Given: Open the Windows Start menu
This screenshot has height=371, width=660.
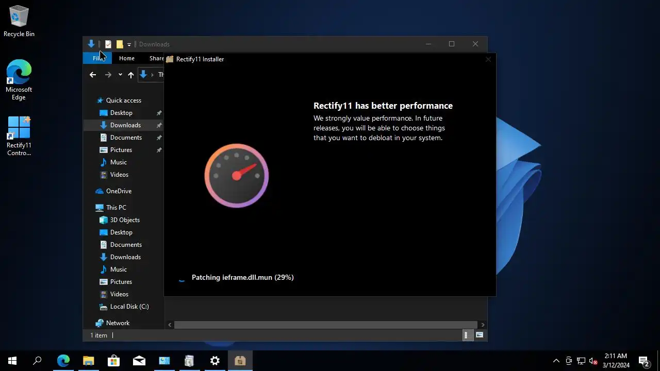Looking at the screenshot, I should 12,361.
